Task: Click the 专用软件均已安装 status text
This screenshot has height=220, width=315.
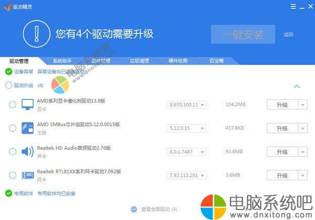Action: click(x=57, y=193)
